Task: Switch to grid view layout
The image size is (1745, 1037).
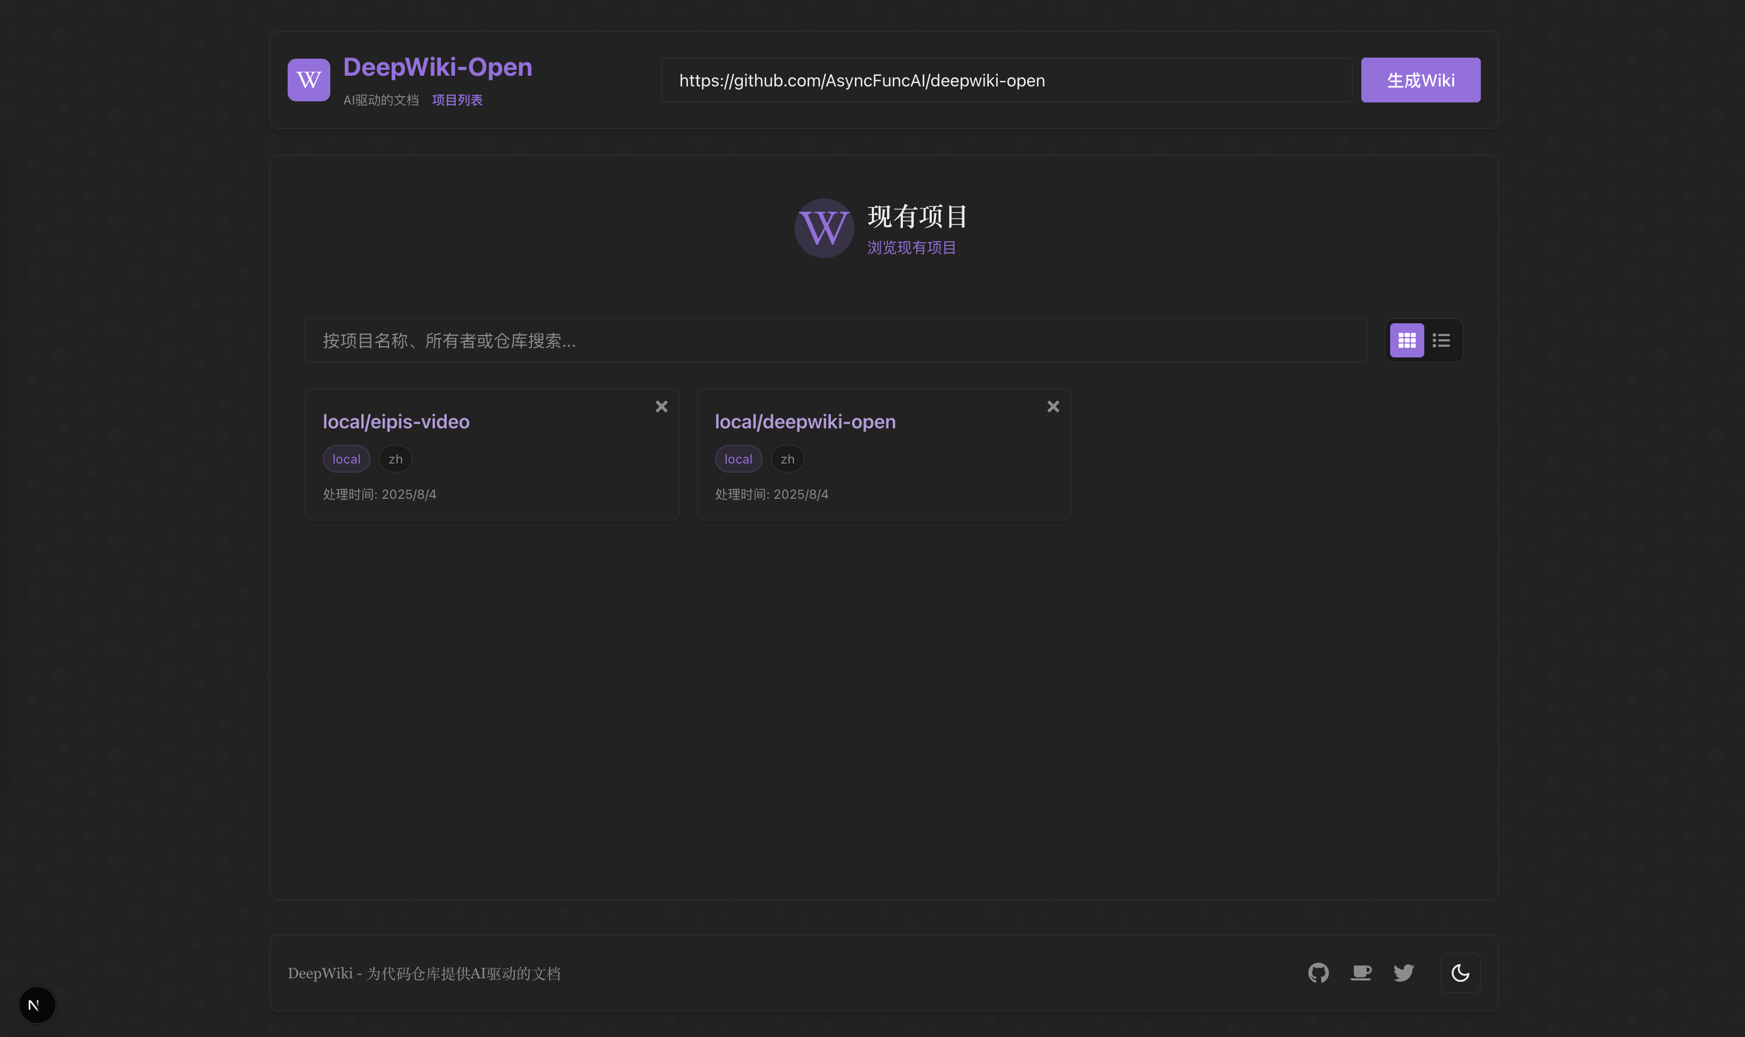Action: 1406,340
